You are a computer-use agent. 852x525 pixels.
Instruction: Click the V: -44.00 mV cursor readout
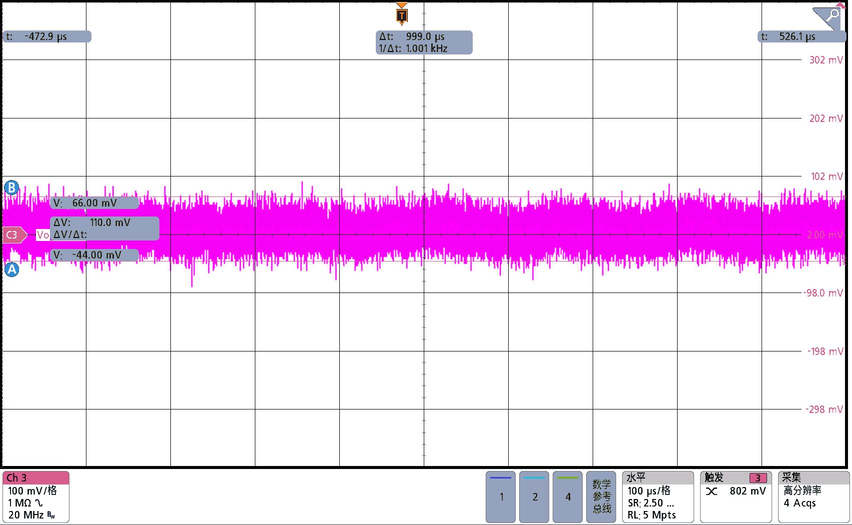pos(94,255)
